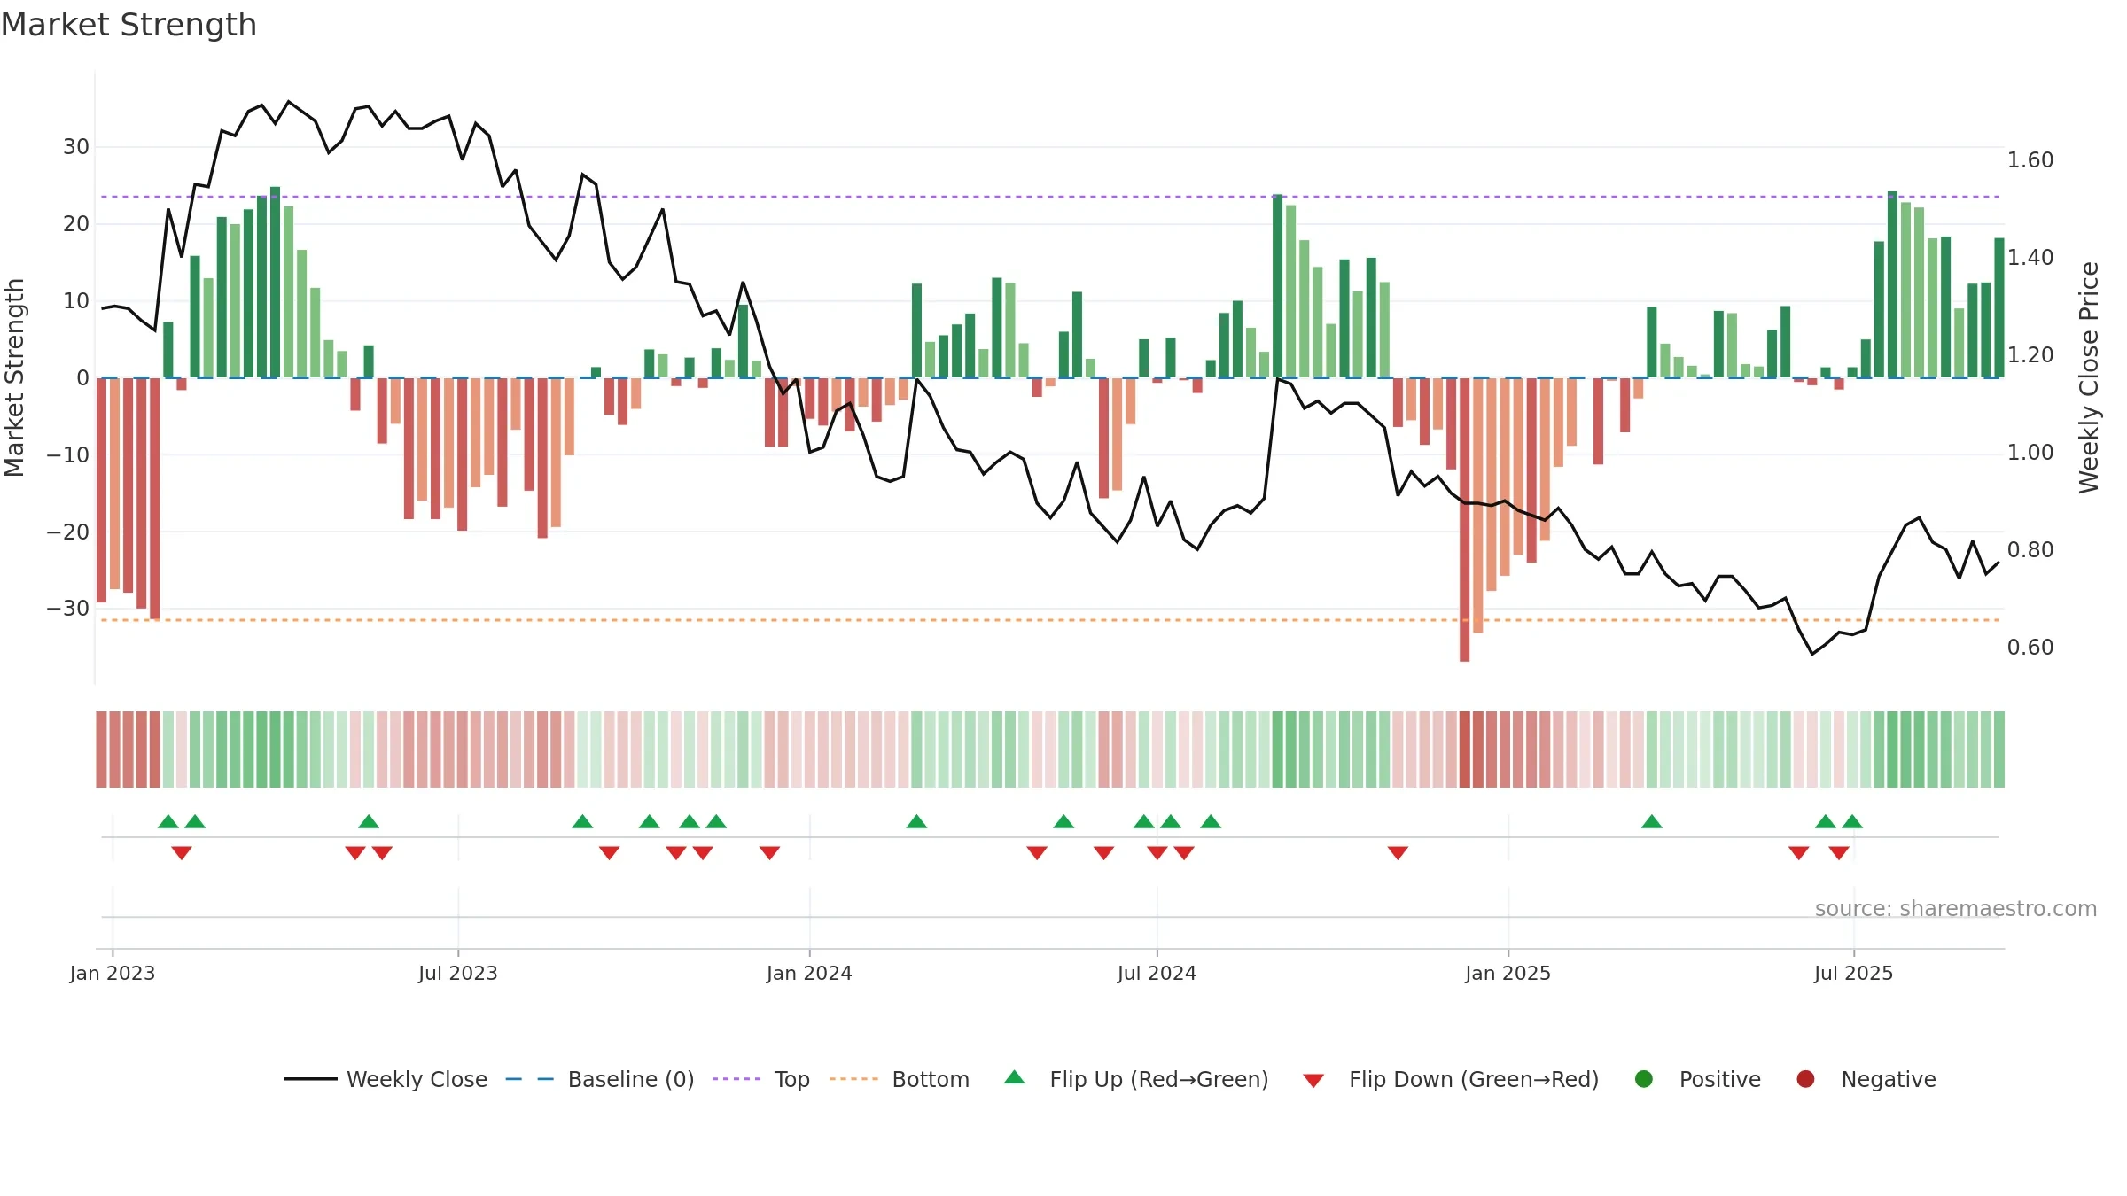Click the first flip-up marker after Jan 2024
Viewport: 2127px width, 1196px height.
click(916, 821)
